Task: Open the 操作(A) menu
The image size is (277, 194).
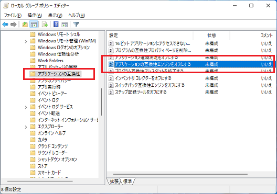Action: point(35,15)
